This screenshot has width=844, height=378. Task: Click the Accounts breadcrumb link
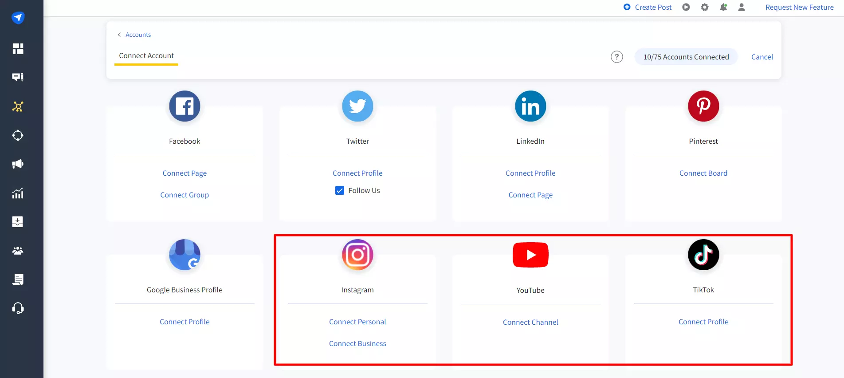[138, 35]
